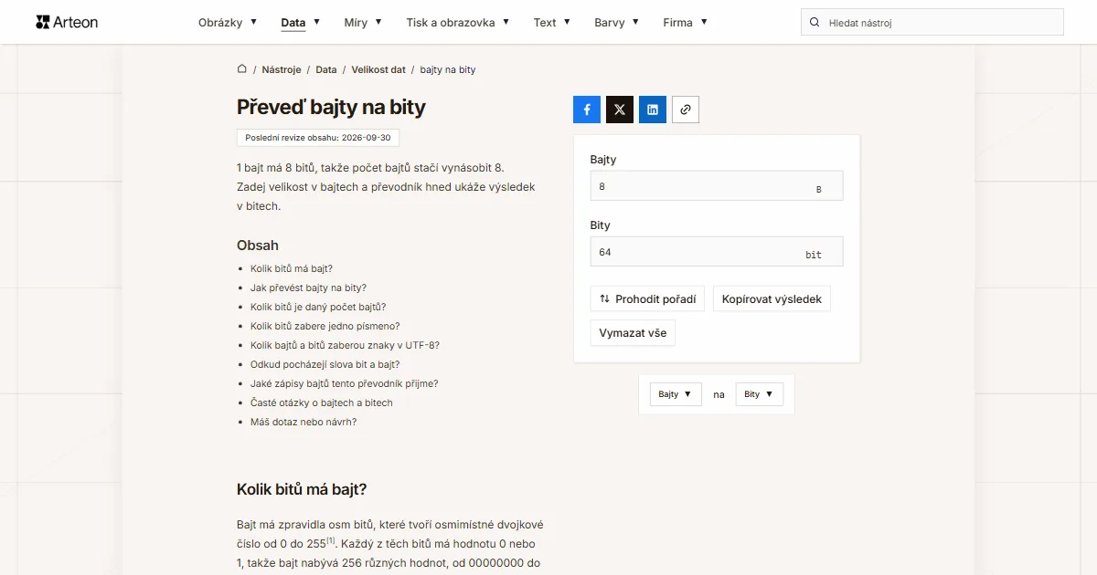Viewport: 1097px width, 575px height.
Task: Share the page on Facebook
Action: click(587, 110)
